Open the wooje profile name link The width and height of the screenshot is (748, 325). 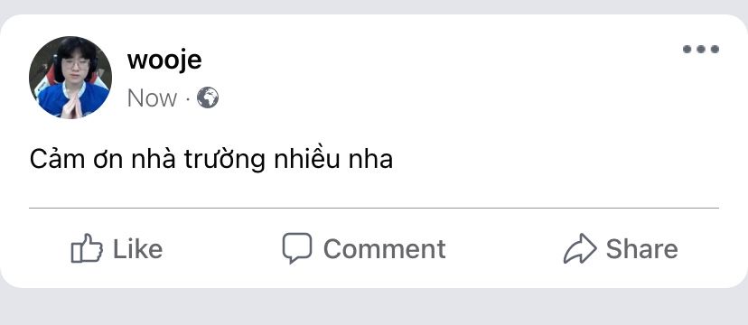click(x=164, y=60)
